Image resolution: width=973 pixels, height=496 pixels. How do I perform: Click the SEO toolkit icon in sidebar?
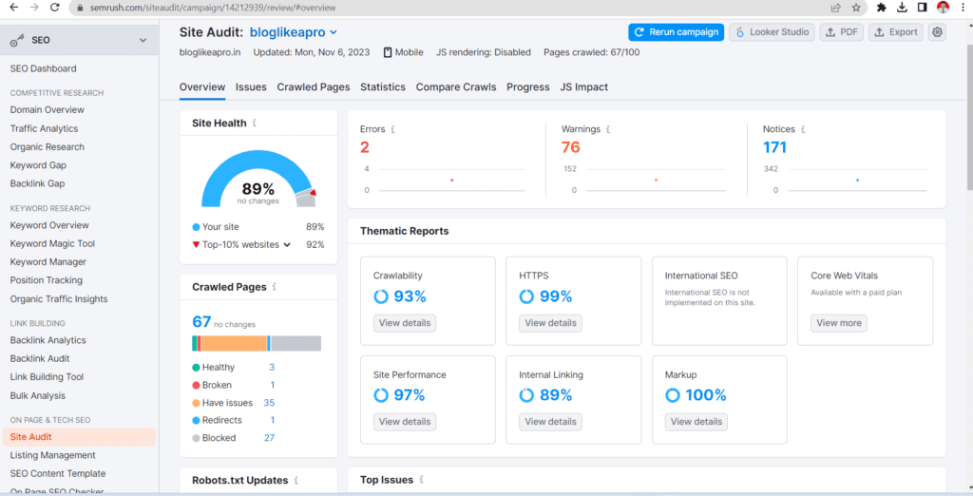point(17,40)
